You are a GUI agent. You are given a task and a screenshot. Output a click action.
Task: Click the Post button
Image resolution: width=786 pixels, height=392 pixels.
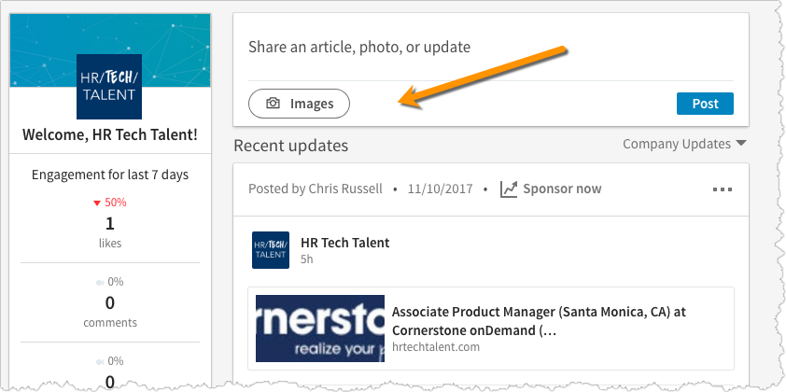tap(705, 104)
